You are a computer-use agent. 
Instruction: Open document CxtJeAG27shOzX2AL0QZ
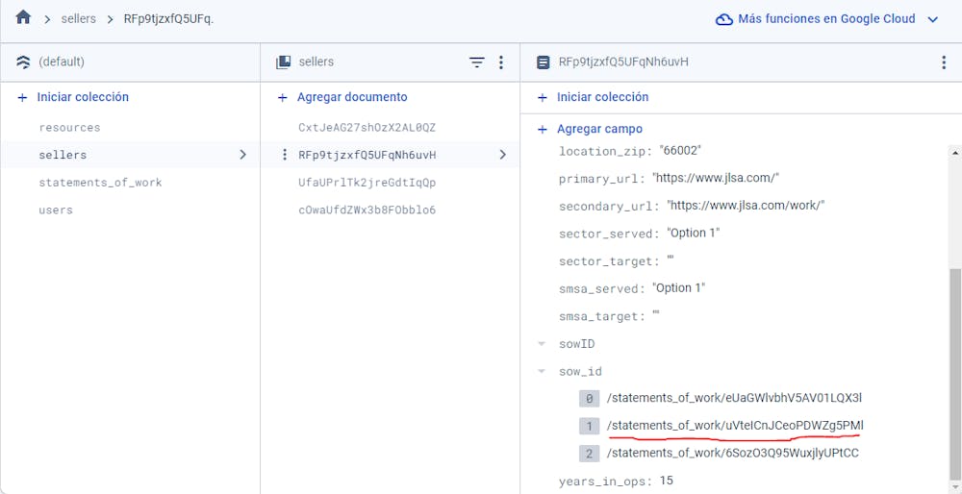coord(367,127)
